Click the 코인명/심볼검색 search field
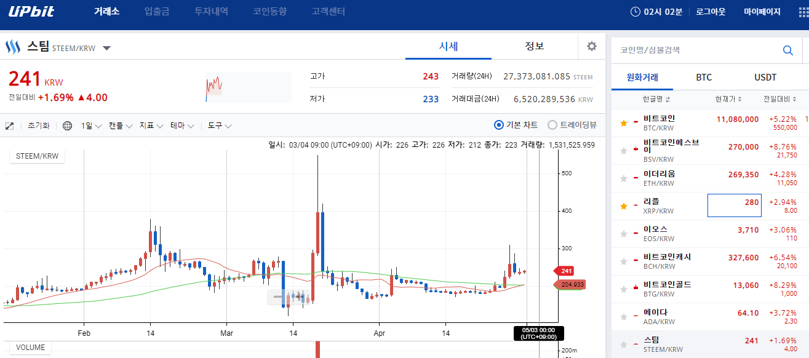The width and height of the screenshot is (809, 358). pyautogui.click(x=696, y=50)
